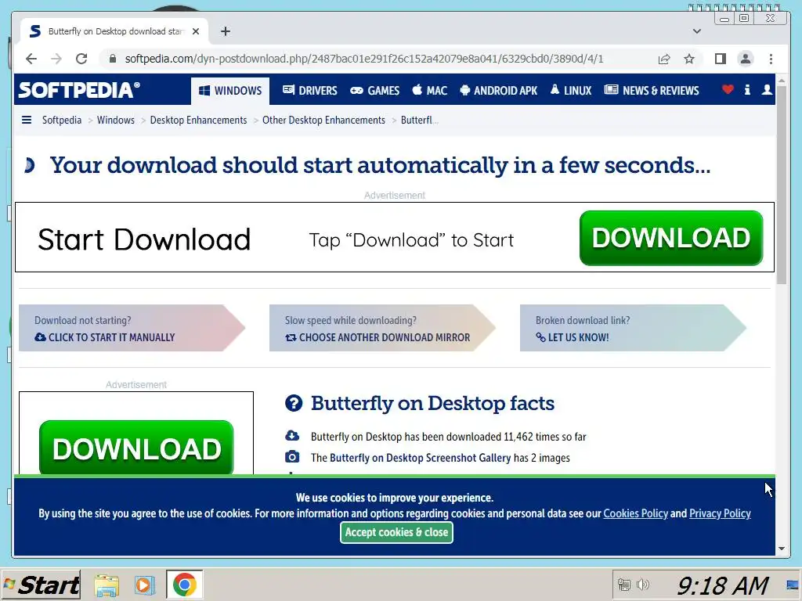Click the scrollbar down arrow

tap(782, 549)
